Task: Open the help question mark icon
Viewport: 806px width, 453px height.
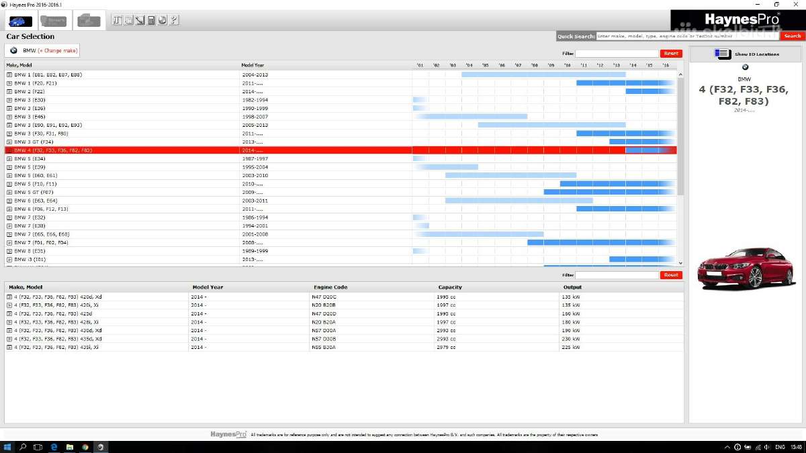Action: click(174, 20)
